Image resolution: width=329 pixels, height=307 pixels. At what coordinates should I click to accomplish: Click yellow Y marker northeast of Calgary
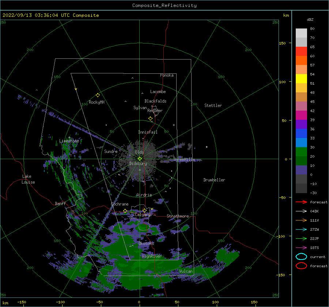pyautogui.click(x=152, y=209)
